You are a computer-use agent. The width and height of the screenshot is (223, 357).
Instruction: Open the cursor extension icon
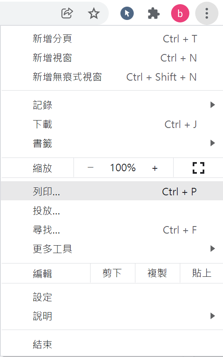pos(127,13)
